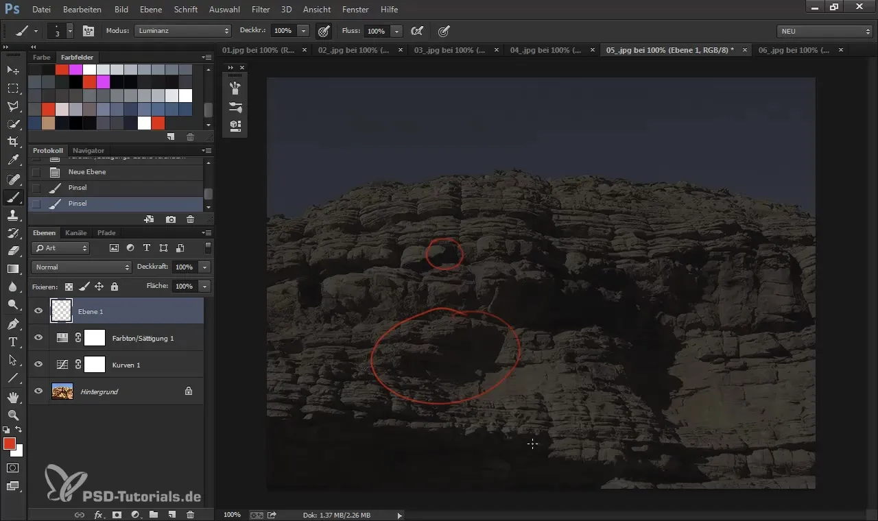Create a new group folder in Layers panel
This screenshot has width=878, height=521.
tap(154, 514)
